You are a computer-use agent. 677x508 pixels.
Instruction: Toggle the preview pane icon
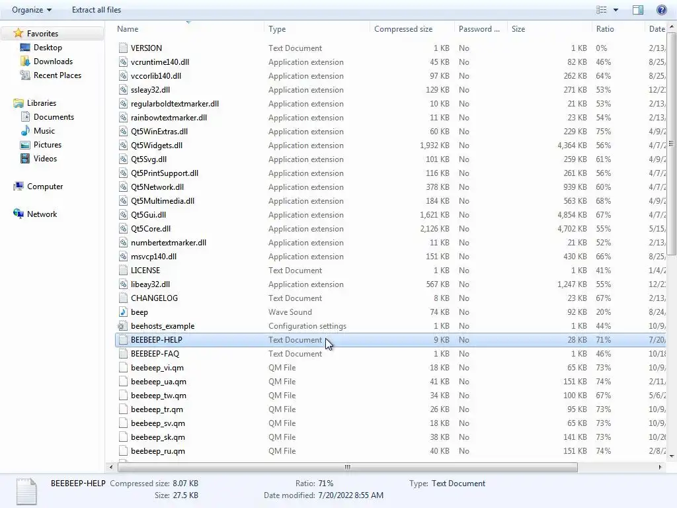pyautogui.click(x=638, y=9)
